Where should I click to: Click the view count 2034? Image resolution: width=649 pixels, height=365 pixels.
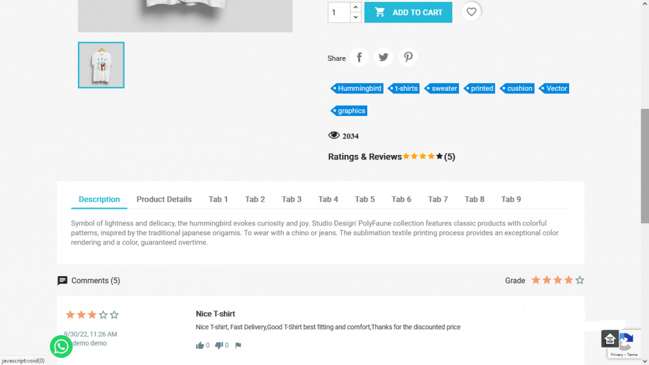click(x=350, y=136)
